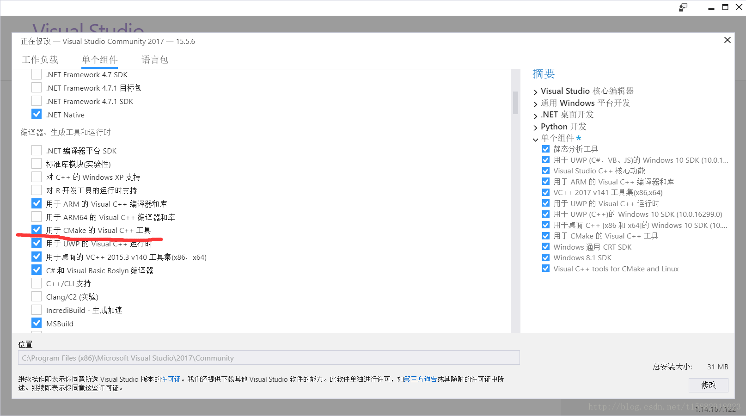The width and height of the screenshot is (746, 416).
Task: Expand Visual Studio 核心编辑器 in summary
Action: point(536,92)
